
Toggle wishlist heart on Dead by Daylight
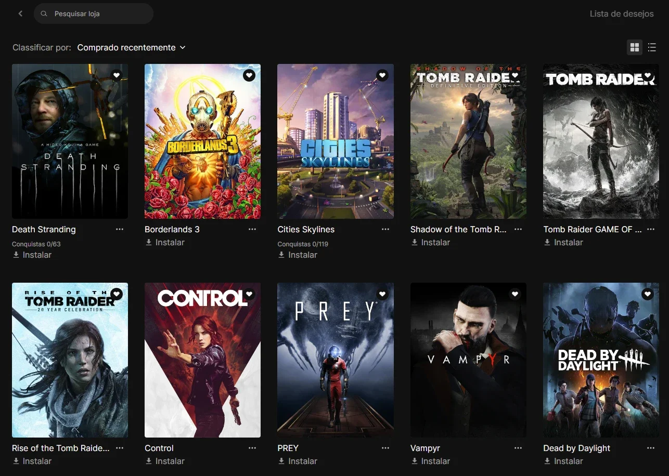click(648, 294)
